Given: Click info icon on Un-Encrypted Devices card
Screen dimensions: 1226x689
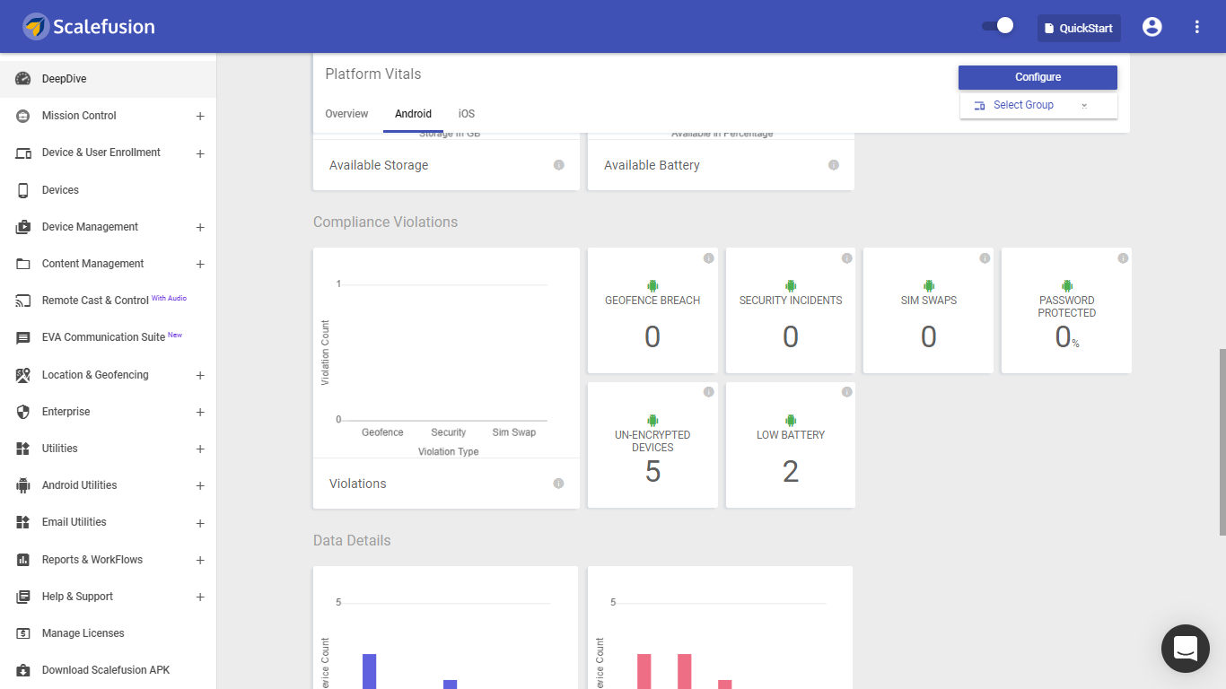Looking at the screenshot, I should [708, 392].
